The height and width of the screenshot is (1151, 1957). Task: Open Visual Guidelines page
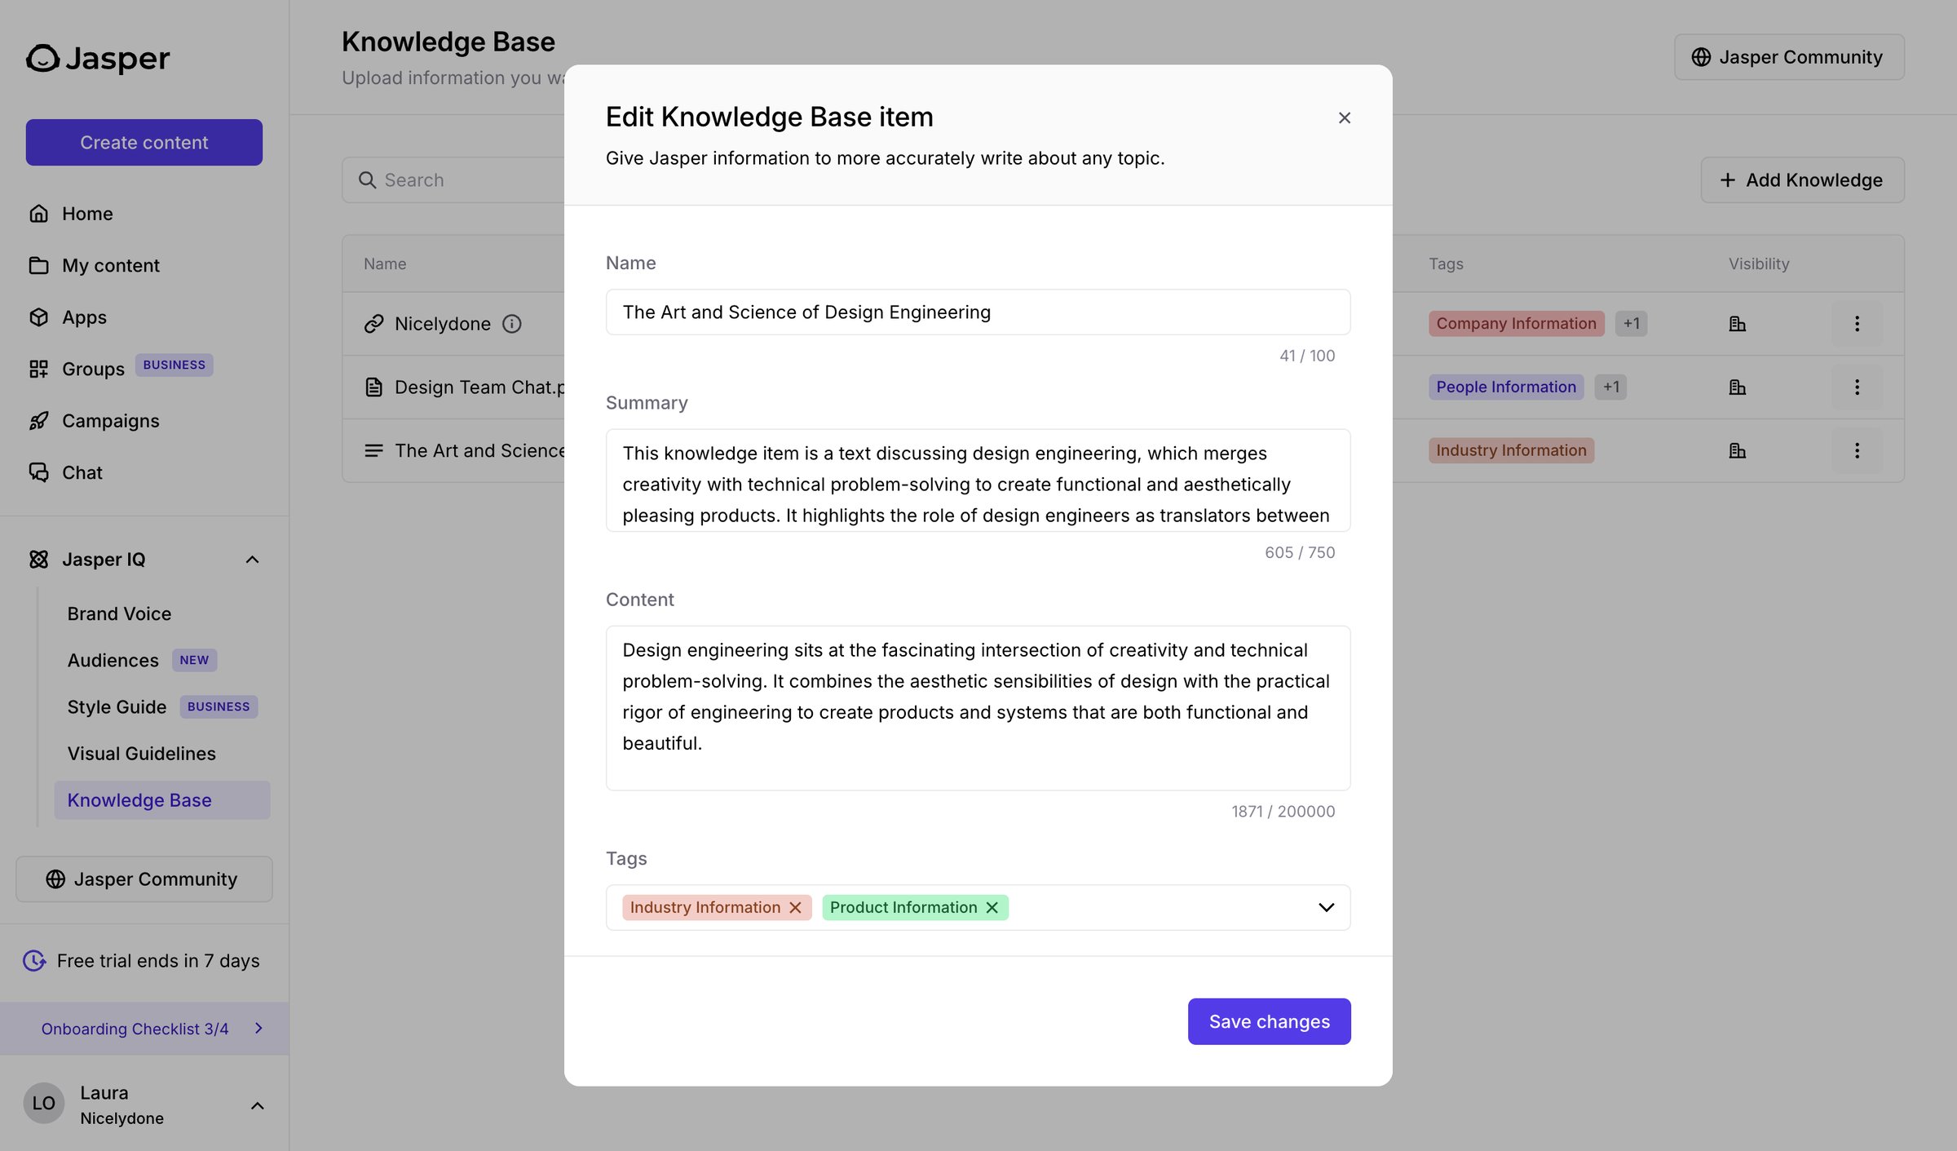coord(141,753)
